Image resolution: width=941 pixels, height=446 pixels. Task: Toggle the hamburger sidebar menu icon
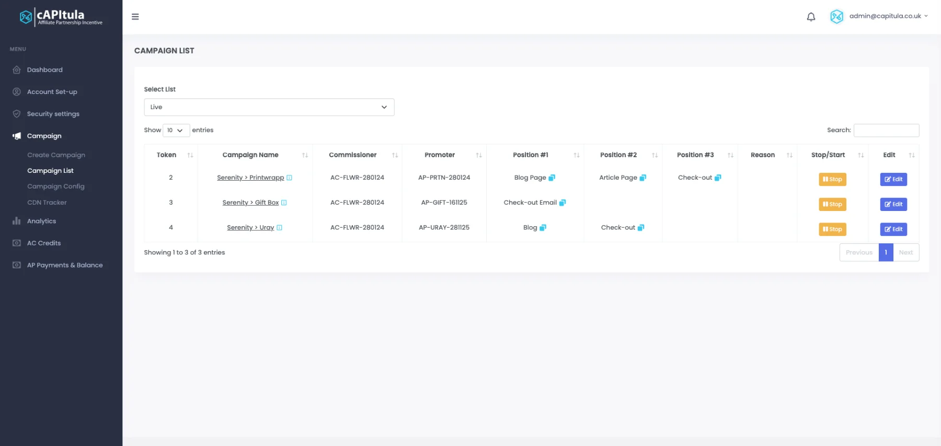(135, 17)
